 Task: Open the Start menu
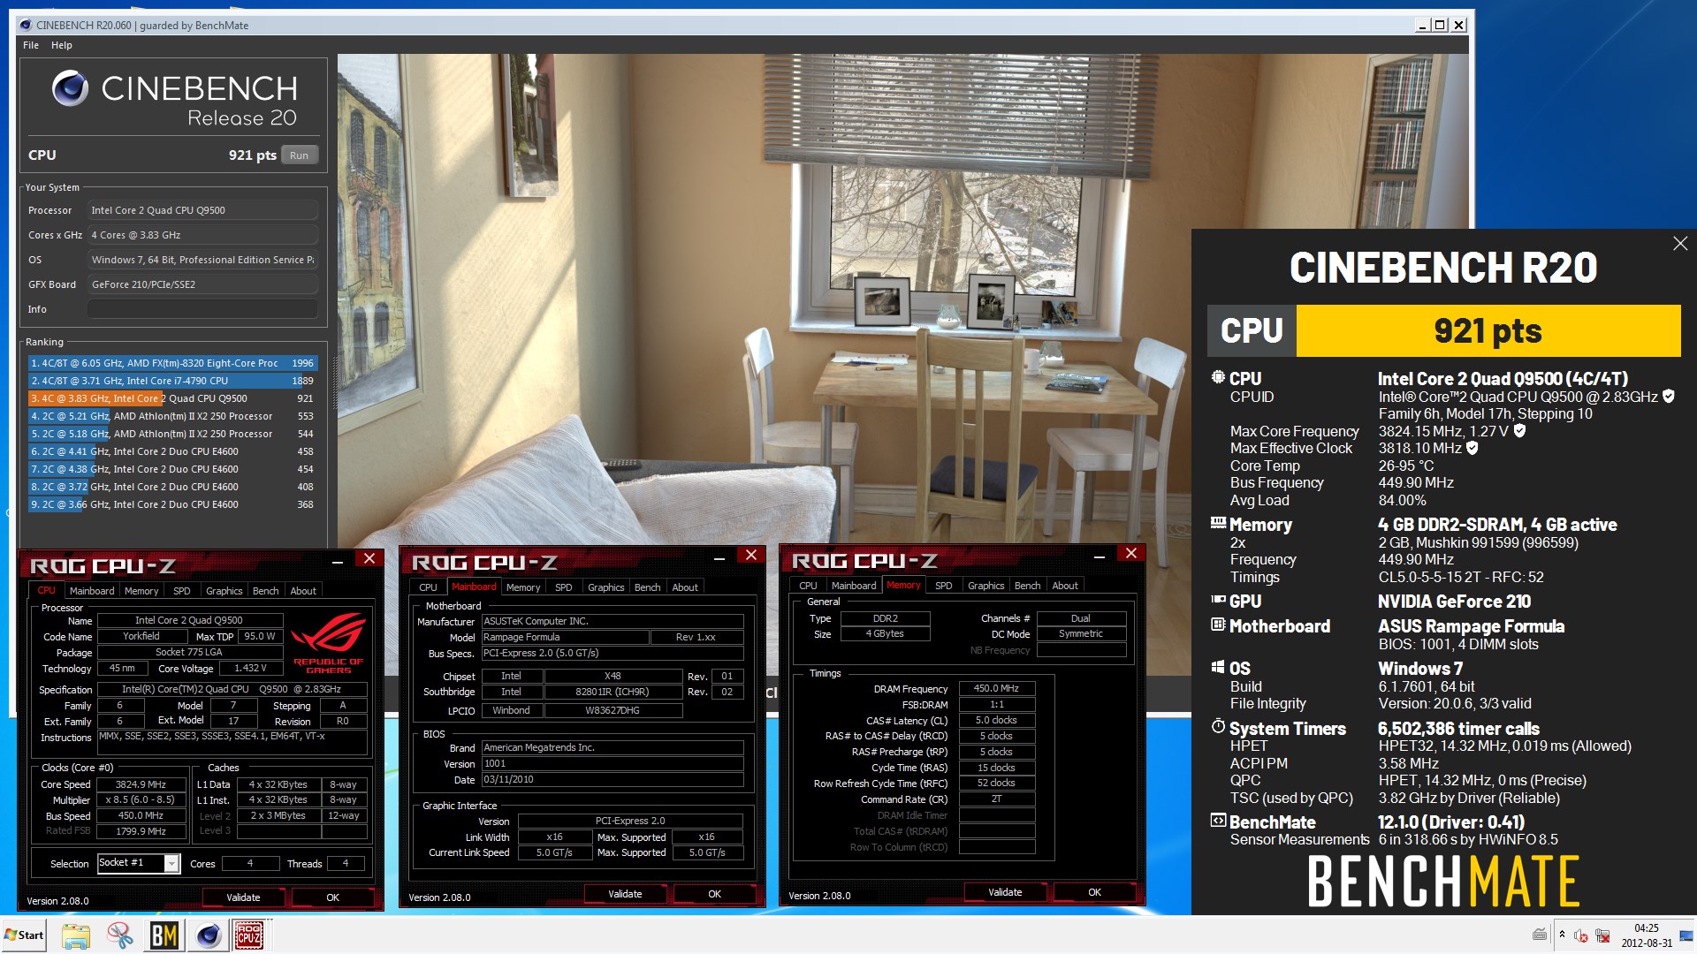pos(25,935)
